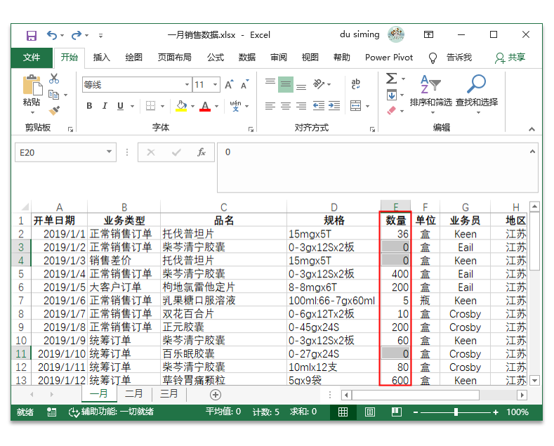The height and width of the screenshot is (446, 554).
Task: Click merge and center cells icon
Action: (x=355, y=105)
